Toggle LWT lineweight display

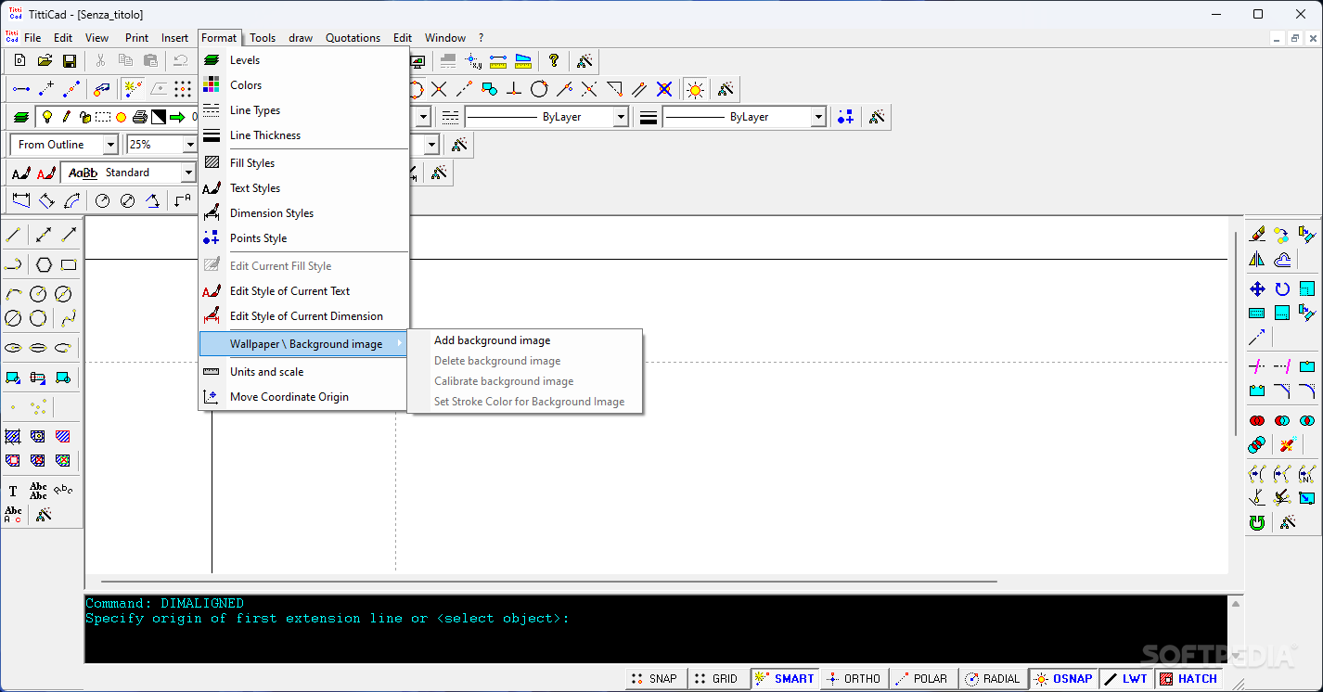click(x=1126, y=679)
